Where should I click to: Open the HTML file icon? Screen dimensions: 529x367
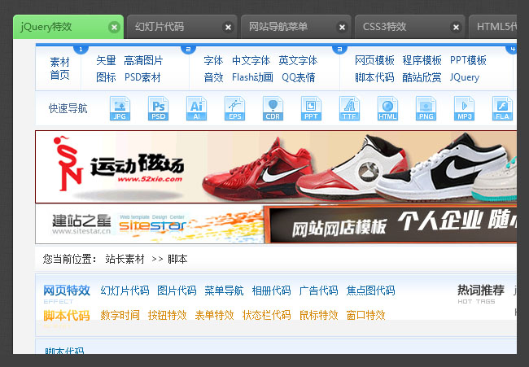click(387, 108)
